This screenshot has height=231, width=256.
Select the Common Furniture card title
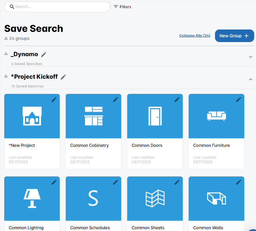[x=212, y=145]
